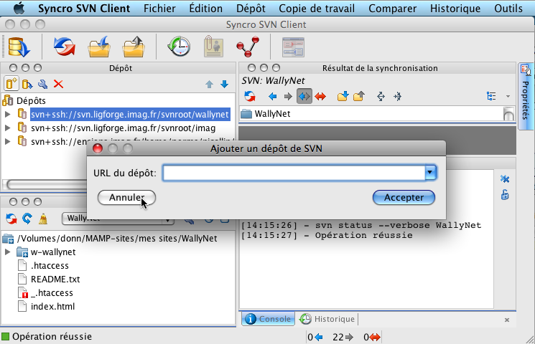The width and height of the screenshot is (535, 344).
Task: Click the main toolbar commit folder icon
Action: point(134,47)
